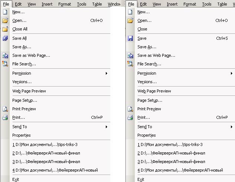Open the Window menu in the left menu bar

pyautogui.click(x=114, y=4)
